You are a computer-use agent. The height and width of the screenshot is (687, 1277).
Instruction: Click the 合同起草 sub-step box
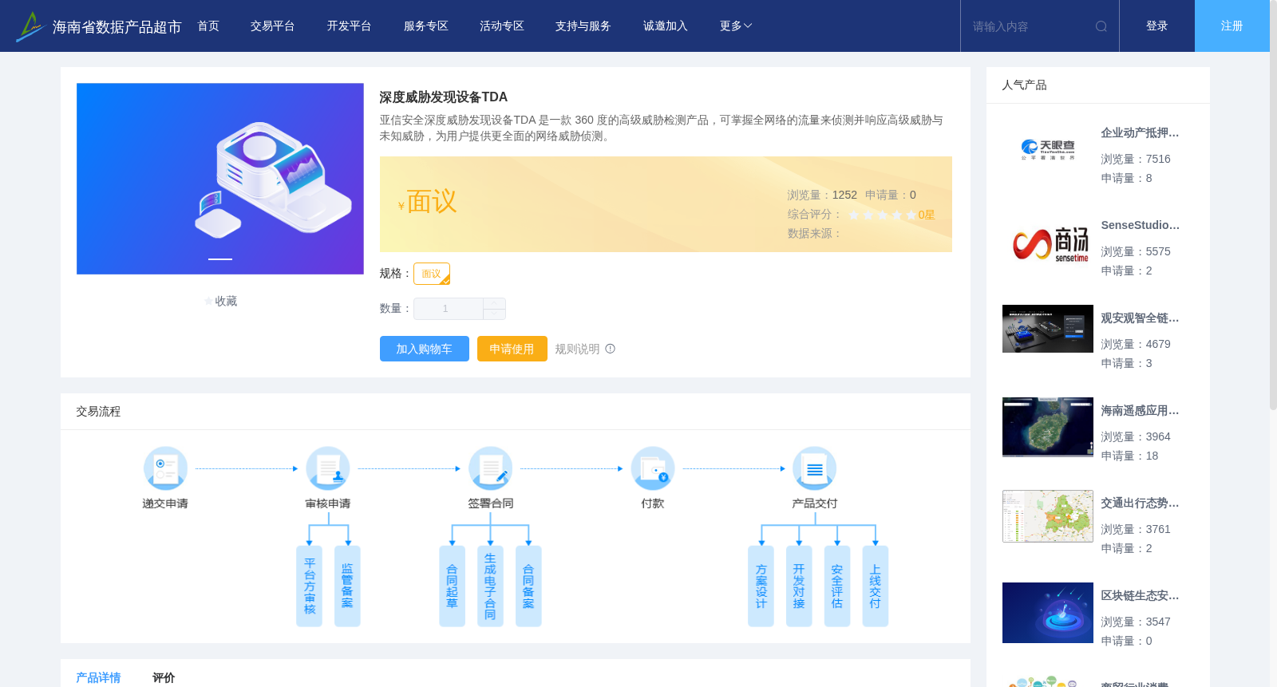click(452, 586)
